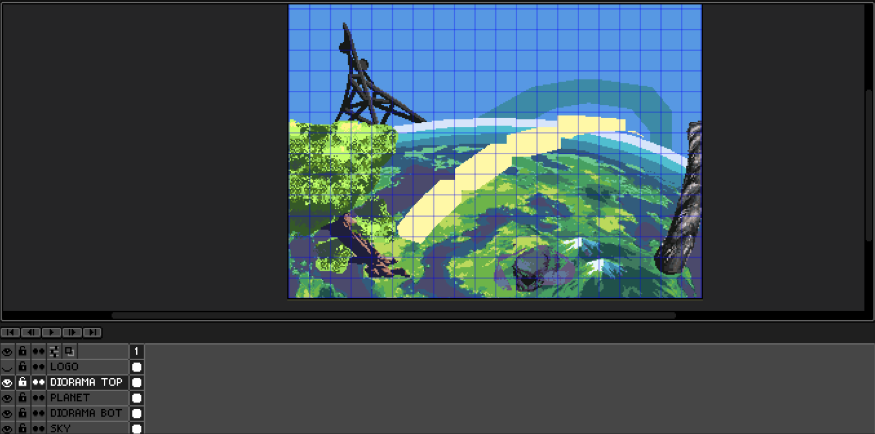This screenshot has width=875, height=434.
Task: Select the SKY layer
Action: [88, 428]
